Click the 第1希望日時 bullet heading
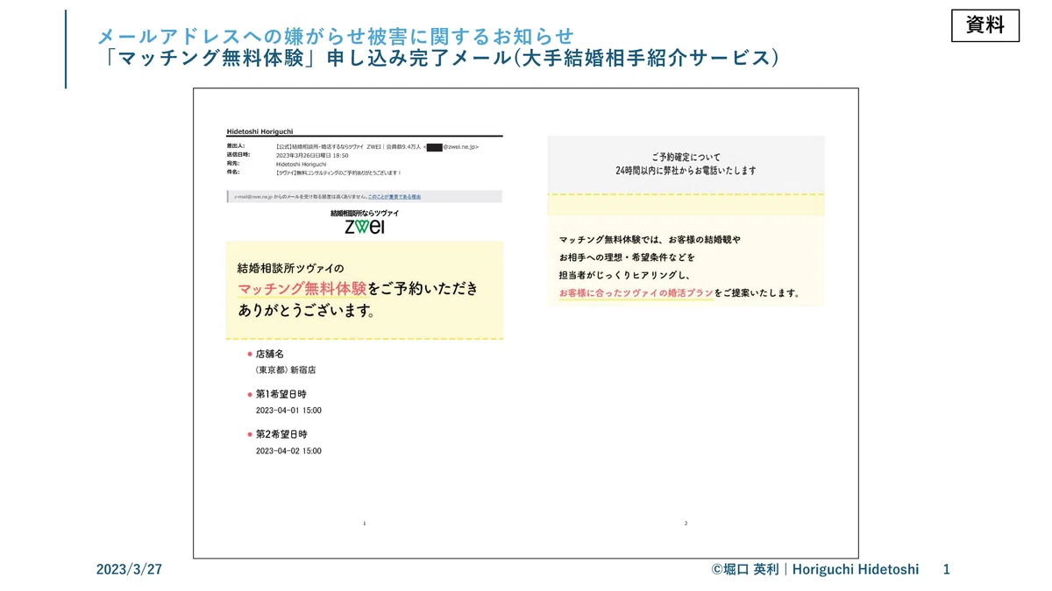The height and width of the screenshot is (591, 1052). [281, 394]
